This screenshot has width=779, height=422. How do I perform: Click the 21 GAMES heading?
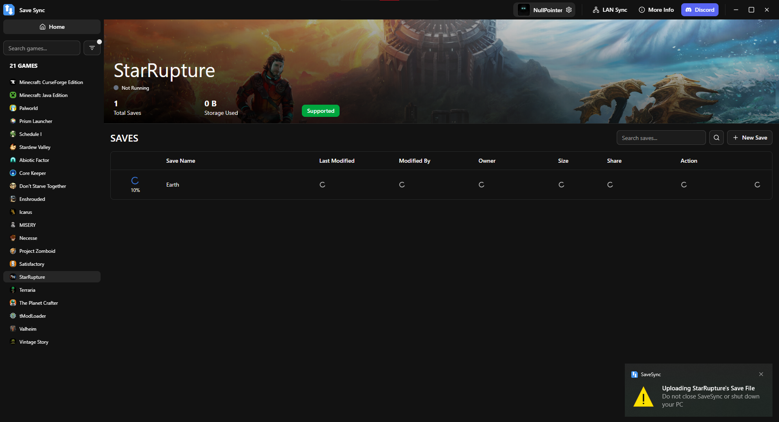(x=24, y=66)
